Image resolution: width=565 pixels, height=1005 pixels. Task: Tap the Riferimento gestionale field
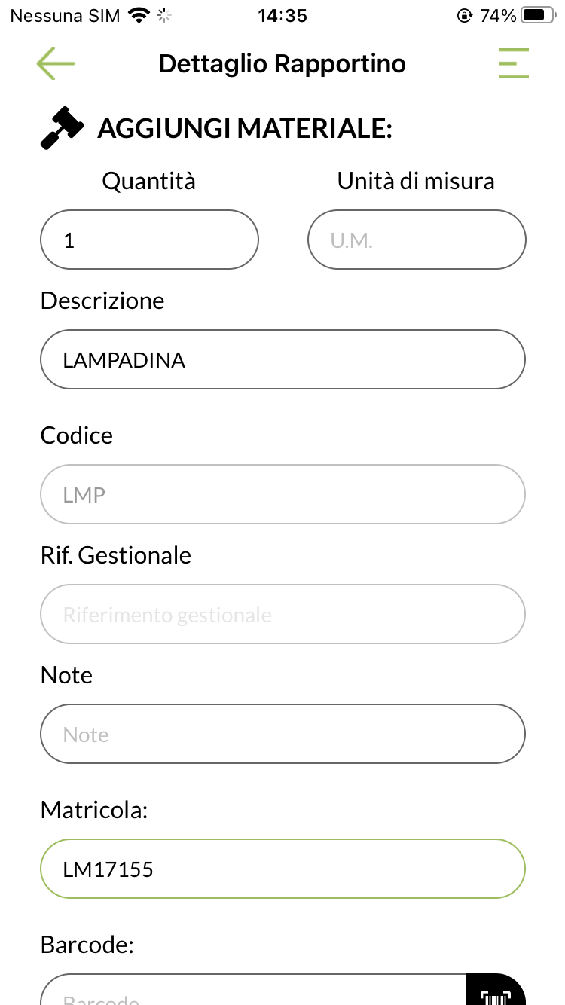pyautogui.click(x=282, y=614)
